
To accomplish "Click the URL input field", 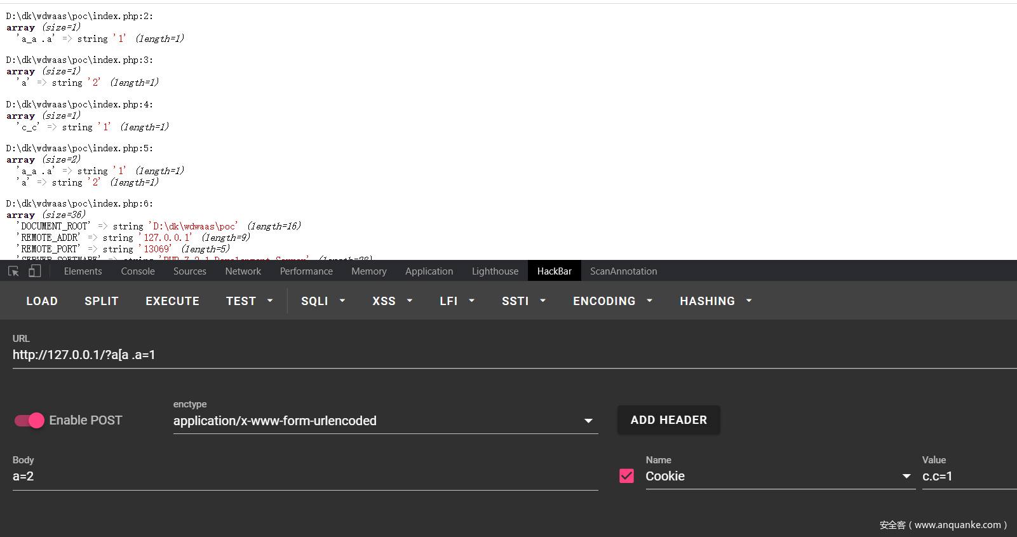I will click(508, 355).
